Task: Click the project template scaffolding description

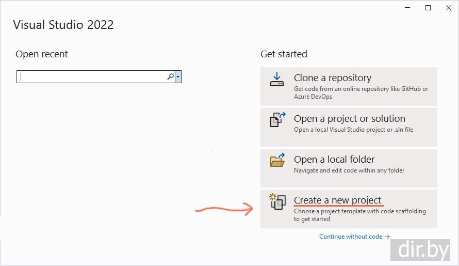Action: pos(359,215)
